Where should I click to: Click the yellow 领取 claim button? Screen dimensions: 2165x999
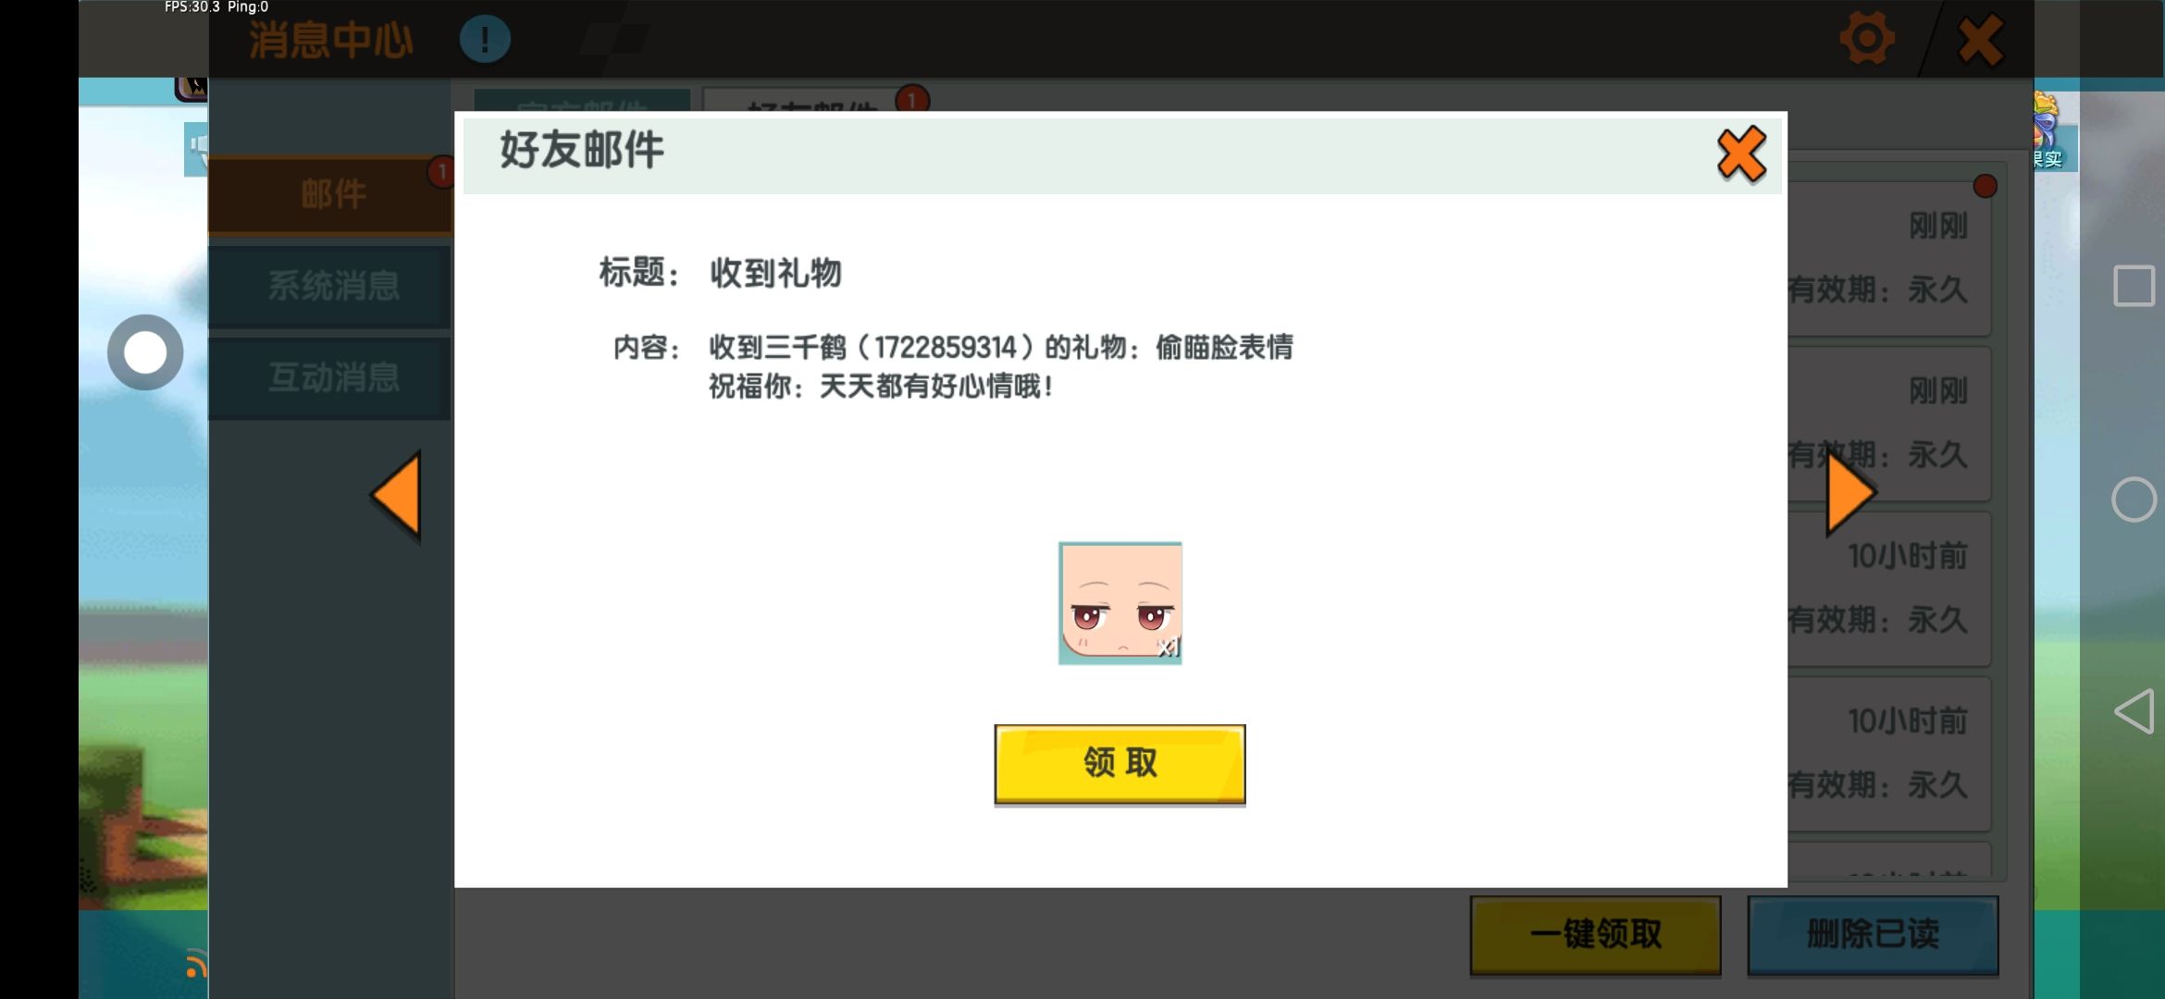point(1120,764)
